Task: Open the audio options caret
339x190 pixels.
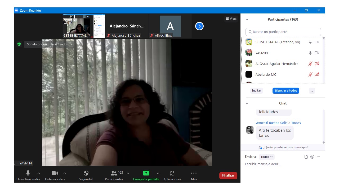Action: point(39,173)
